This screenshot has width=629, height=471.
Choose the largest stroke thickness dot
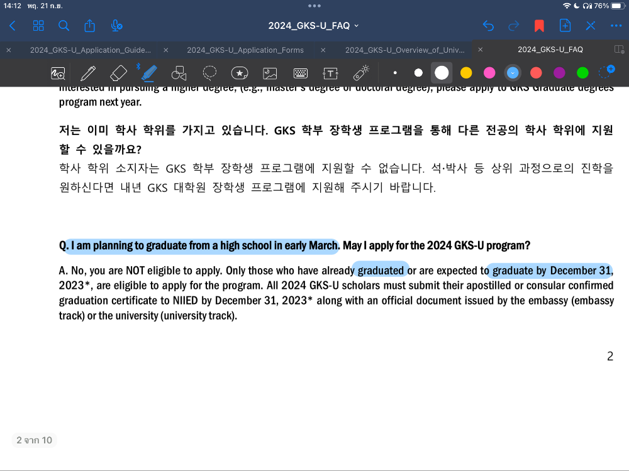(442, 73)
